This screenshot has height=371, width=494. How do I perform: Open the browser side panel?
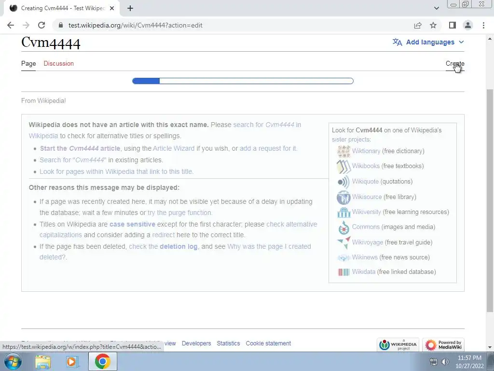coord(453,25)
